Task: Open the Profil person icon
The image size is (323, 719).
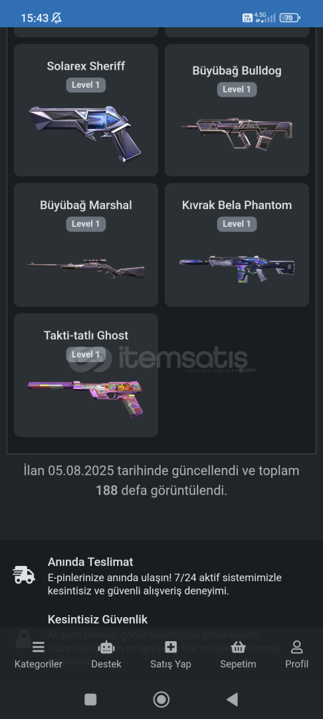Action: coord(297,647)
